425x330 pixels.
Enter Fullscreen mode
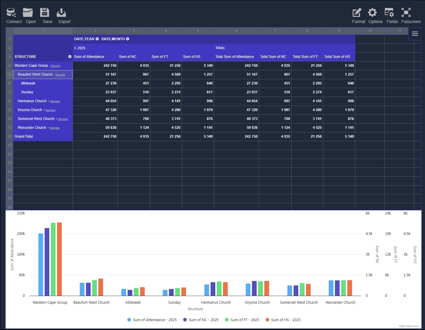[x=410, y=14]
